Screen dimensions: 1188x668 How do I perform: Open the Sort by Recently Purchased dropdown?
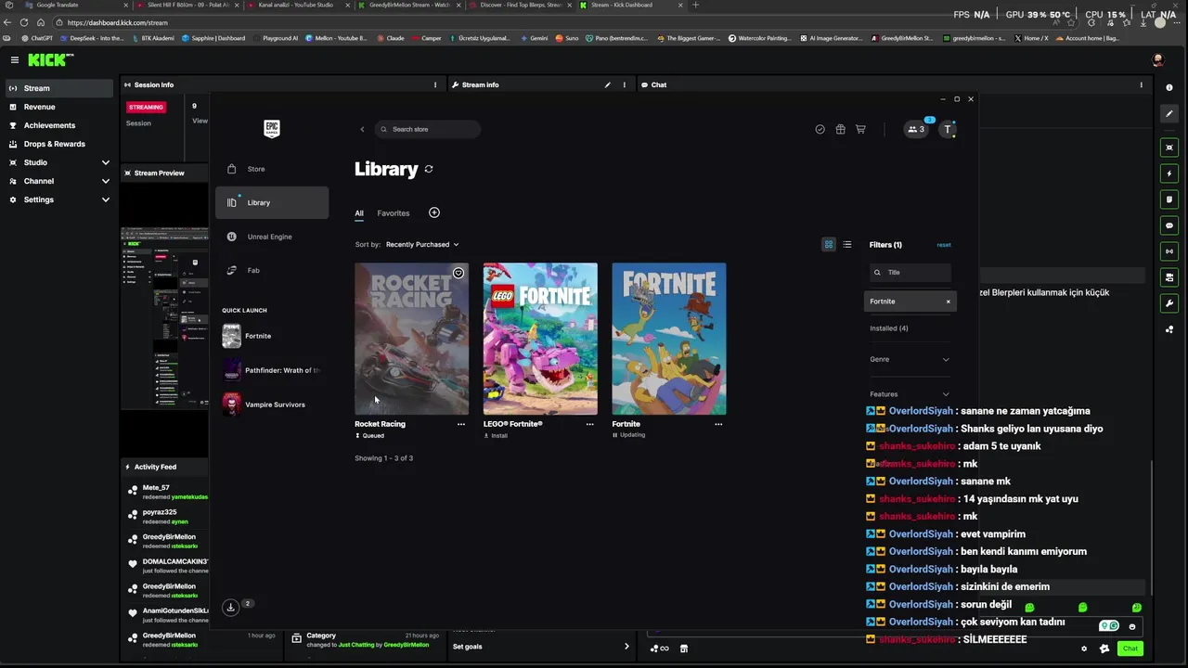422,244
